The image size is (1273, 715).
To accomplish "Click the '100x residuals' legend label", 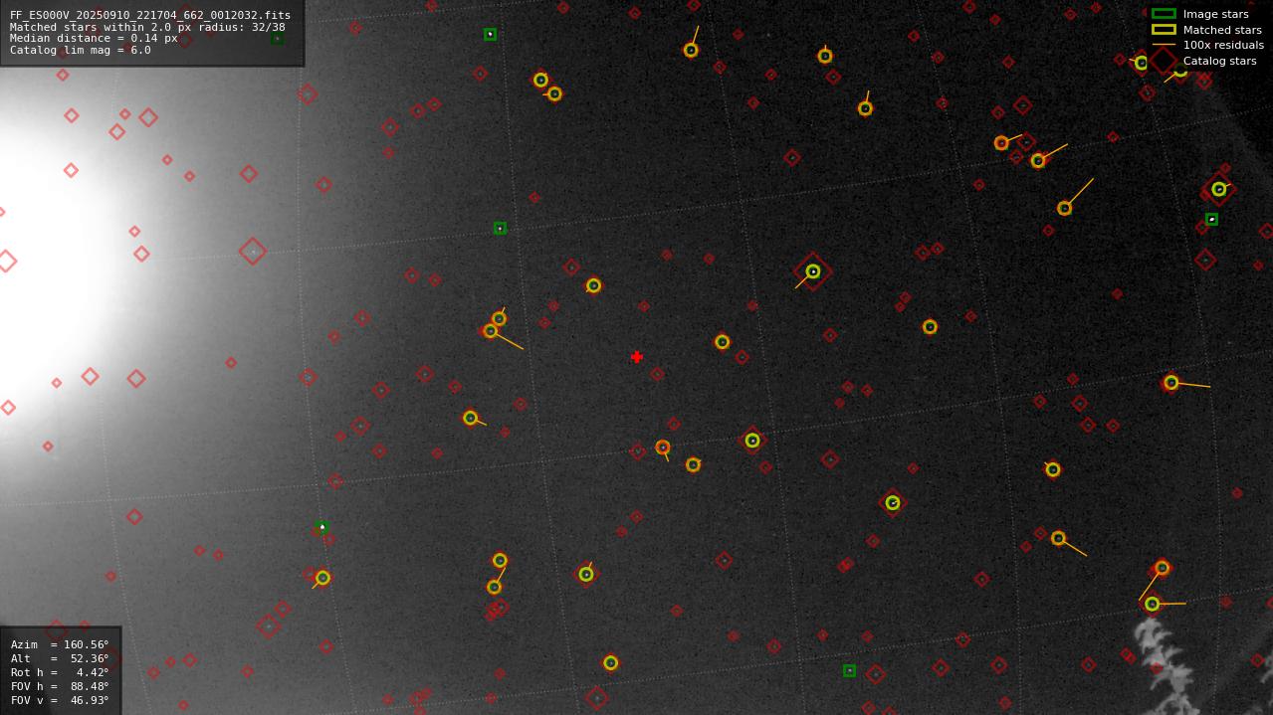I will [x=1223, y=45].
